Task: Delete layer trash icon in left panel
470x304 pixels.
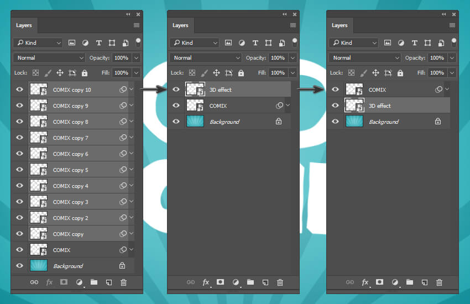Action: tap(123, 282)
